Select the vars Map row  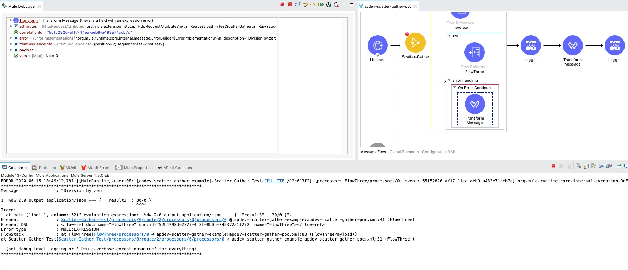click(x=142, y=56)
